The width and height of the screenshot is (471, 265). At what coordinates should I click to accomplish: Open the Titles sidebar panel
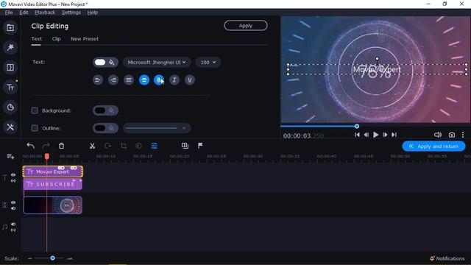tap(10, 88)
